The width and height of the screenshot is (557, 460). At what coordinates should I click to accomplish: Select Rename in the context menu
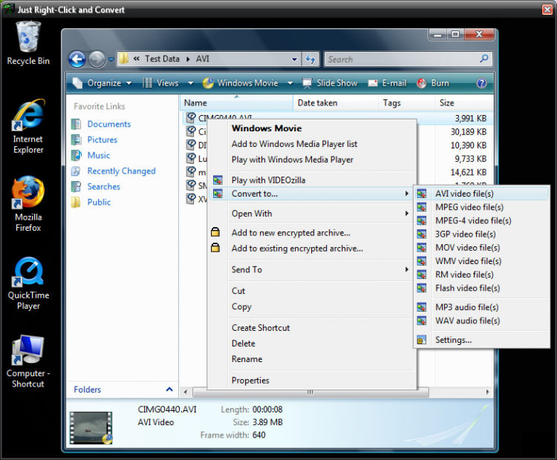pos(247,359)
